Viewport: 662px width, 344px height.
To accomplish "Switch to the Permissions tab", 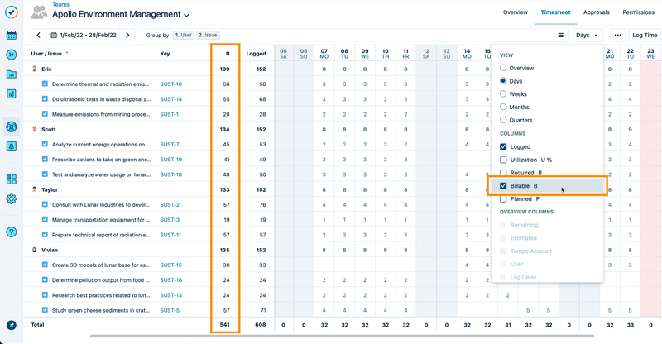I will point(638,12).
